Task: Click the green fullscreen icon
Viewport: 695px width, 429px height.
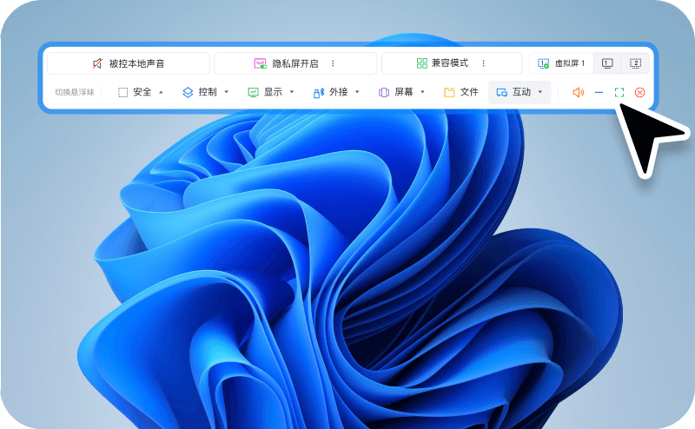Action: pyautogui.click(x=619, y=92)
